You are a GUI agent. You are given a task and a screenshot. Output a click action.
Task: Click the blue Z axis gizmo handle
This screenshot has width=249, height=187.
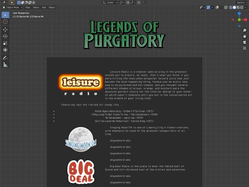point(239,13)
